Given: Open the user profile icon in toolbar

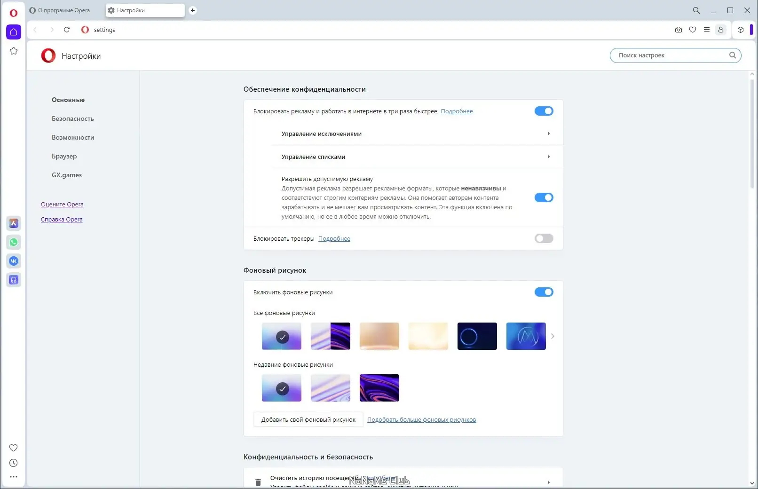Looking at the screenshot, I should 720,30.
